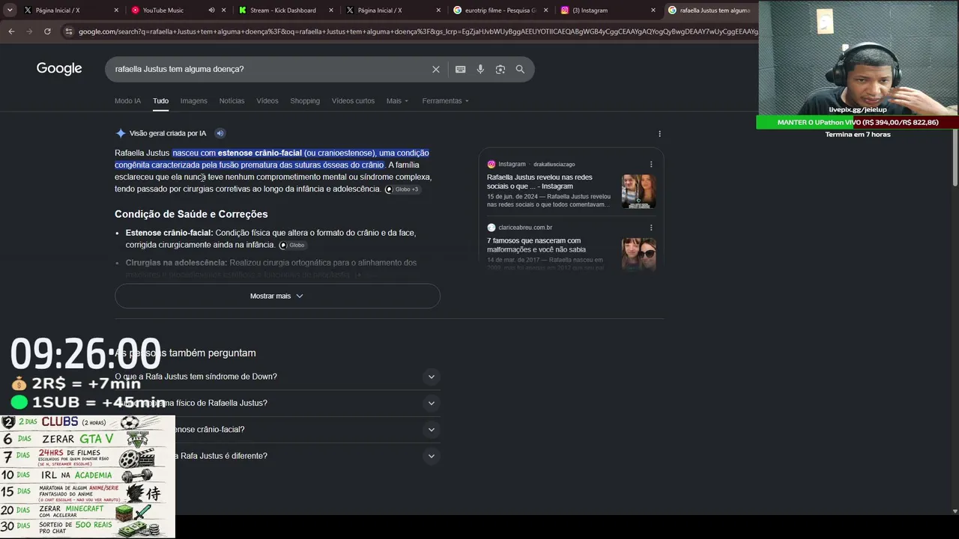
Task: Click the highlighted text "estenose crânio-facial"
Action: pyautogui.click(x=260, y=153)
